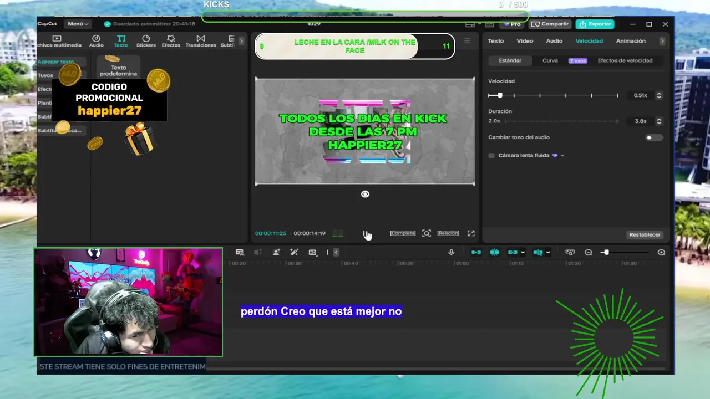The image size is (710, 399).
Task: Click the HD quality timeline icon
Action: (x=312, y=252)
